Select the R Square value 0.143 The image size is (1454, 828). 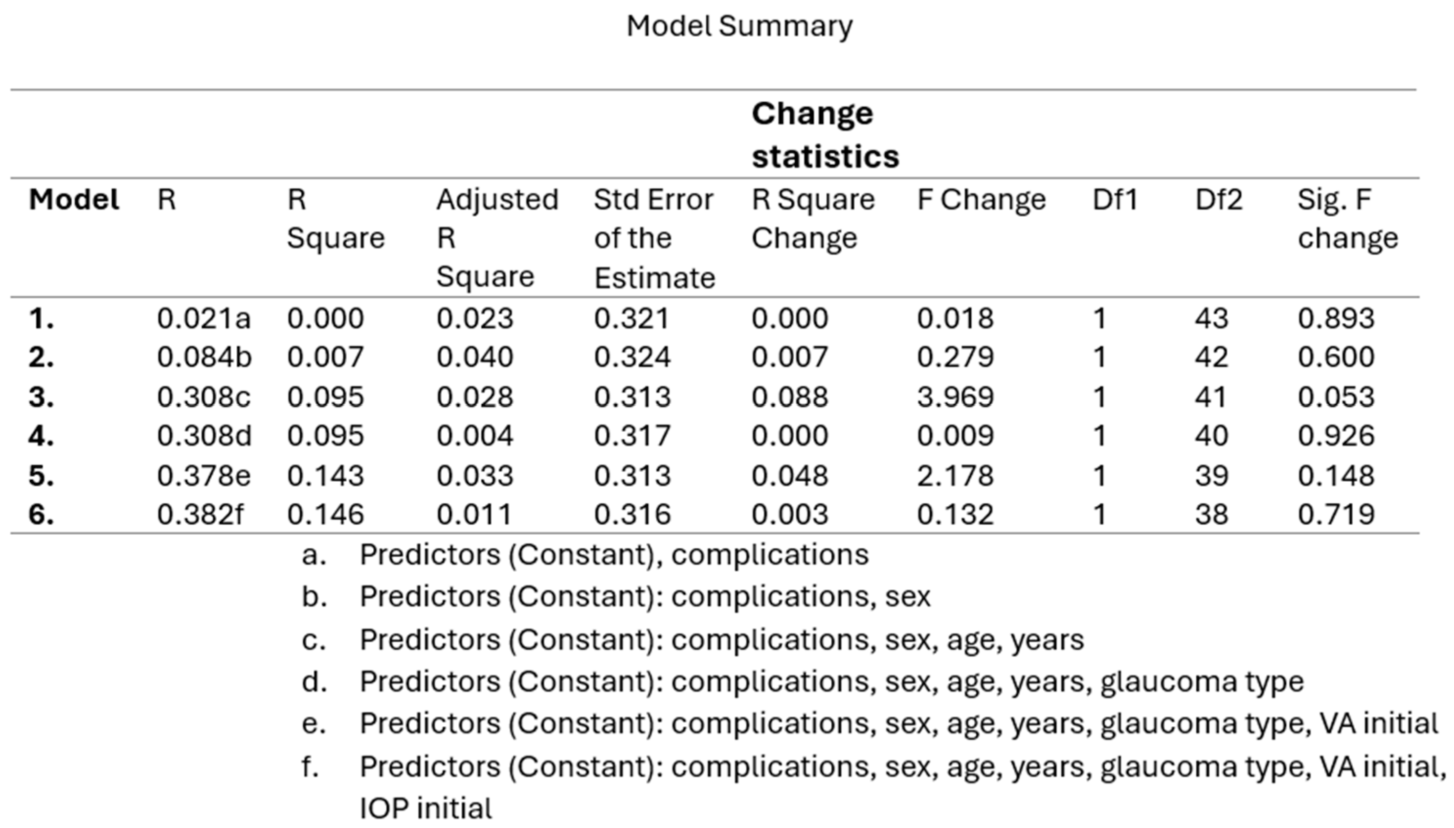click(325, 475)
